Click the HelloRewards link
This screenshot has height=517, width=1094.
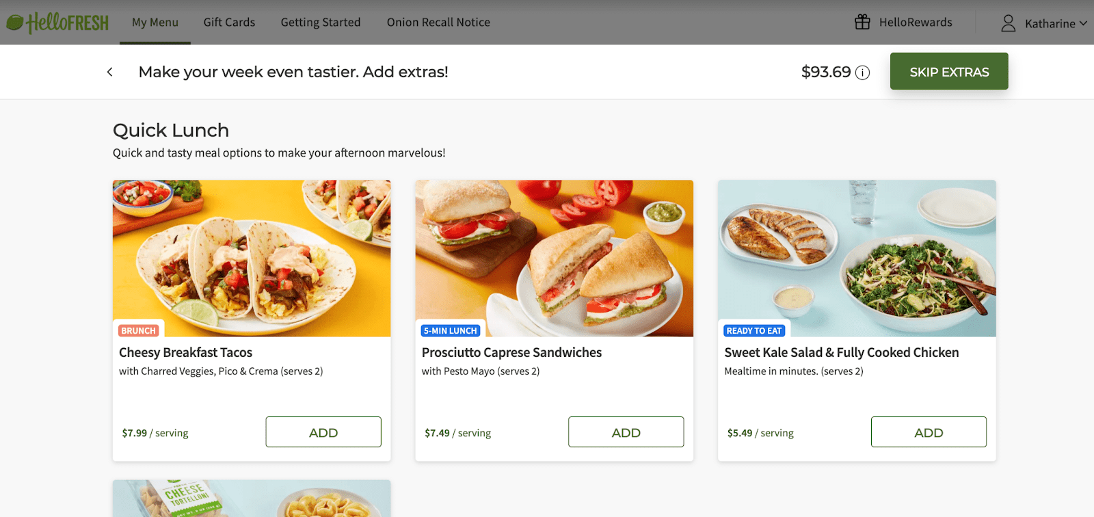(916, 23)
